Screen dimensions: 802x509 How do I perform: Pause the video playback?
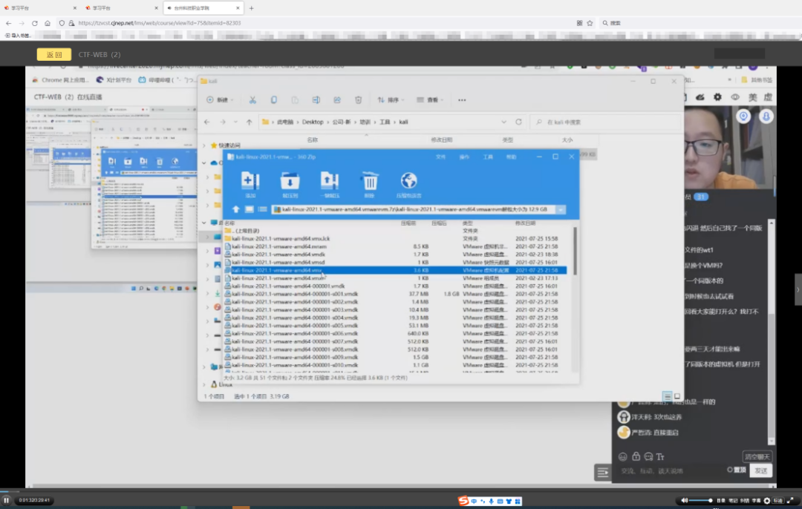[6, 500]
